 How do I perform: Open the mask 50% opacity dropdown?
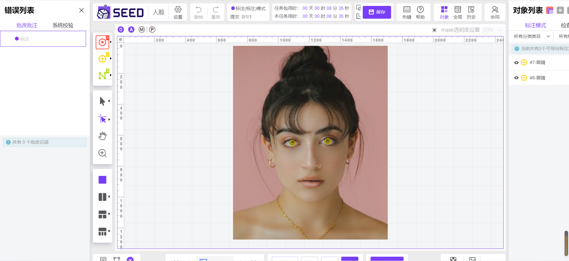tap(492, 30)
